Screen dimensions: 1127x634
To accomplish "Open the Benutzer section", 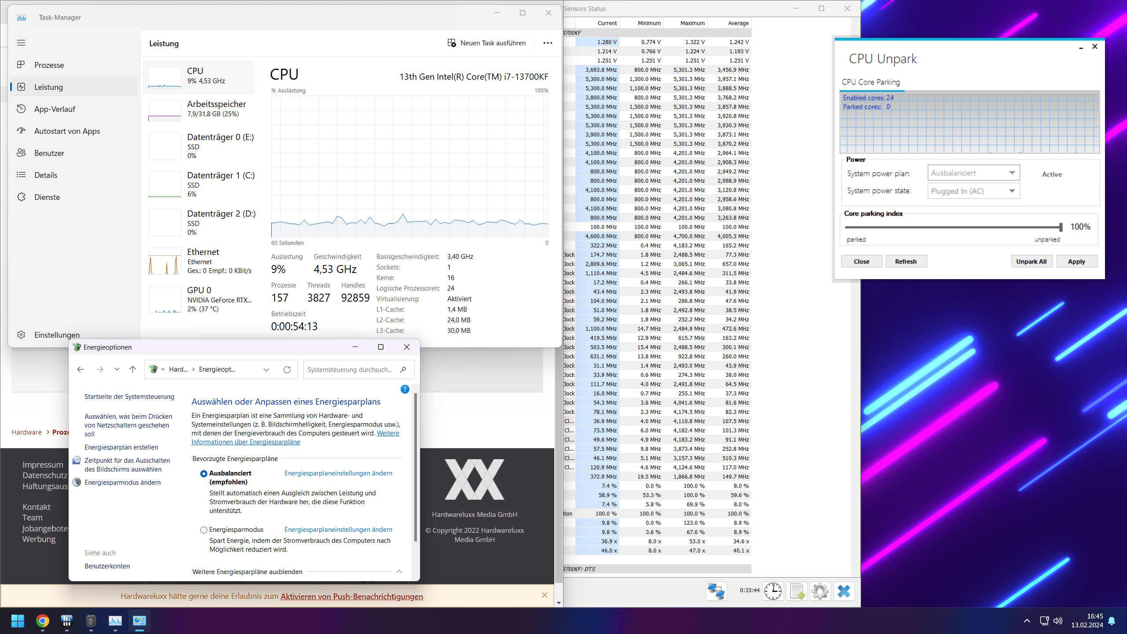I will [x=74, y=153].
